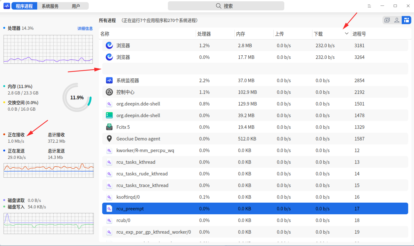This screenshot has height=246, width=414.
Task: Open the hamburger menu
Action: [369, 6]
